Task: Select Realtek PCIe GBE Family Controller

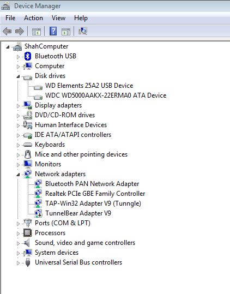Action: [x=95, y=194]
